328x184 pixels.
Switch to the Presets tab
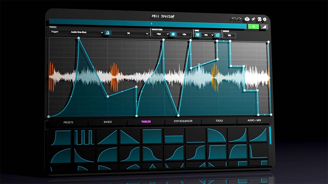[68, 122]
